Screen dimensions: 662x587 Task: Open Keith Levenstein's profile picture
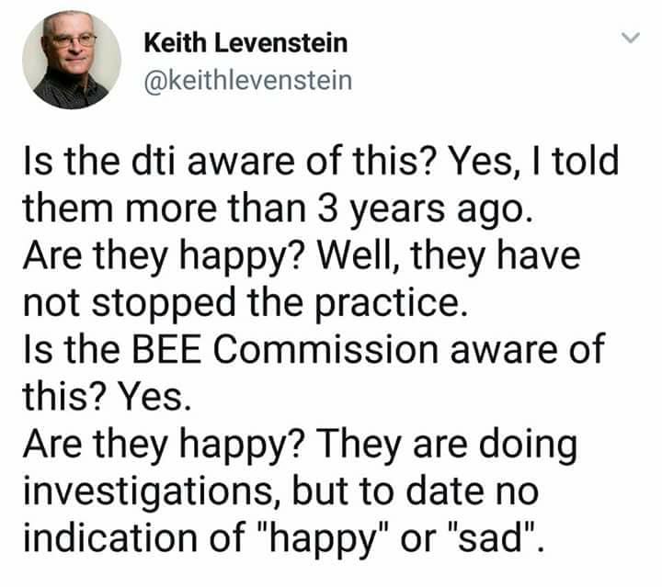(72, 60)
